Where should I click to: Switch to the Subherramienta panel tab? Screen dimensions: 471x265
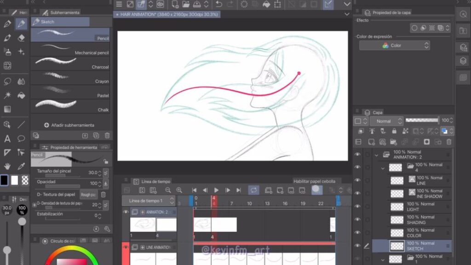(61, 12)
